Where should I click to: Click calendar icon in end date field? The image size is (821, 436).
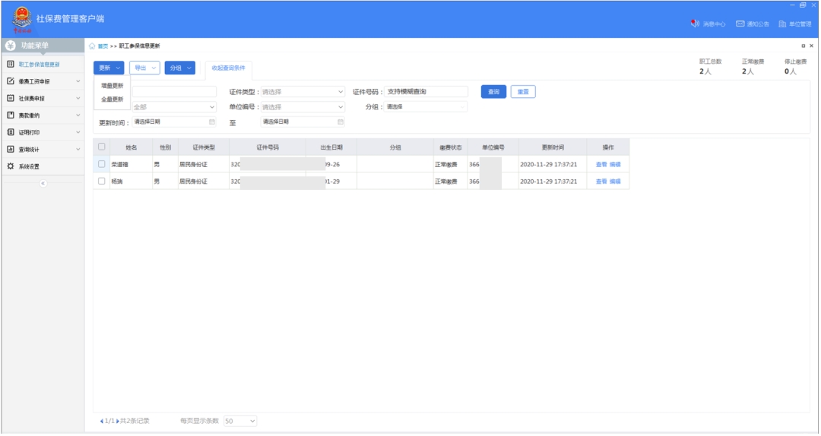[x=341, y=122]
